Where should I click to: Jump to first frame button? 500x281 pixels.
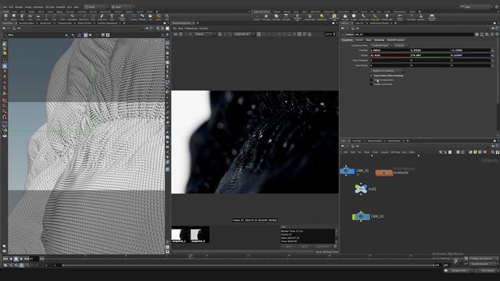(x=5, y=259)
